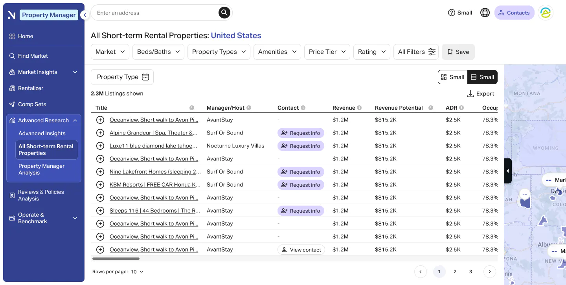Collapse the map panel handle
The width and height of the screenshot is (566, 285).
tap(507, 171)
